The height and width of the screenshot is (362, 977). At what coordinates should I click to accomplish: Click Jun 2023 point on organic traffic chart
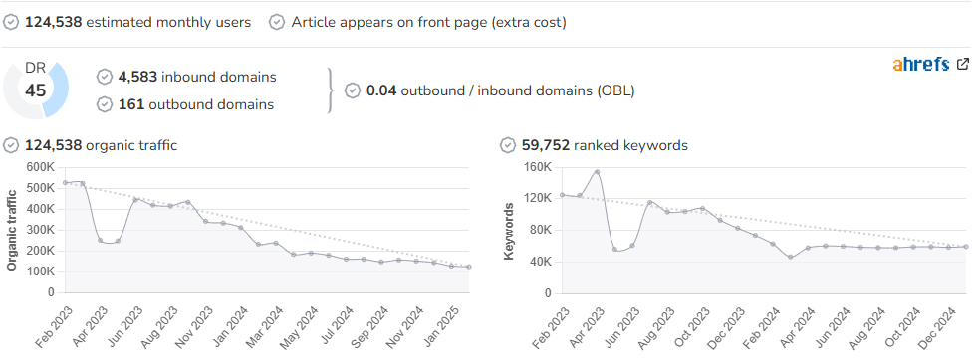point(135,200)
